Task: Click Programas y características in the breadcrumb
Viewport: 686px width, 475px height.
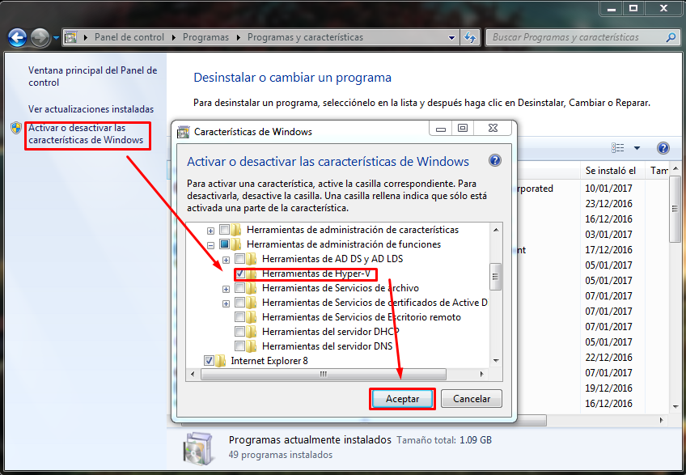Action: pyautogui.click(x=305, y=37)
